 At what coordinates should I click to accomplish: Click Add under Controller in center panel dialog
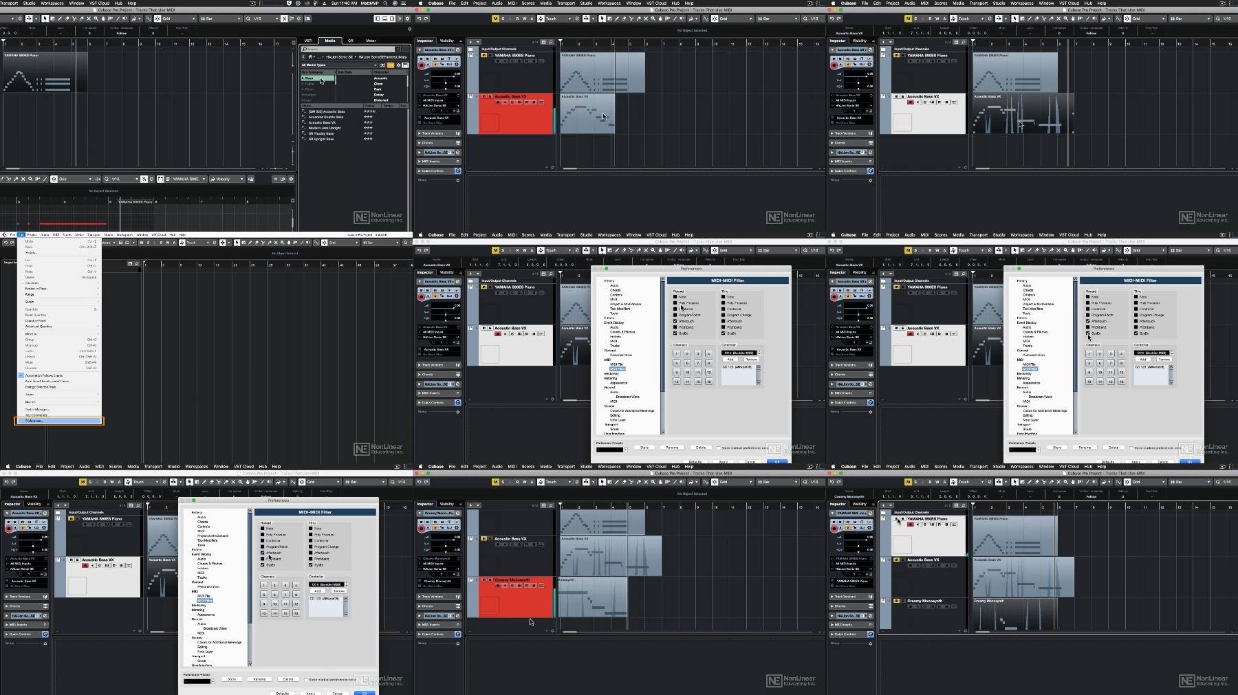click(730, 360)
